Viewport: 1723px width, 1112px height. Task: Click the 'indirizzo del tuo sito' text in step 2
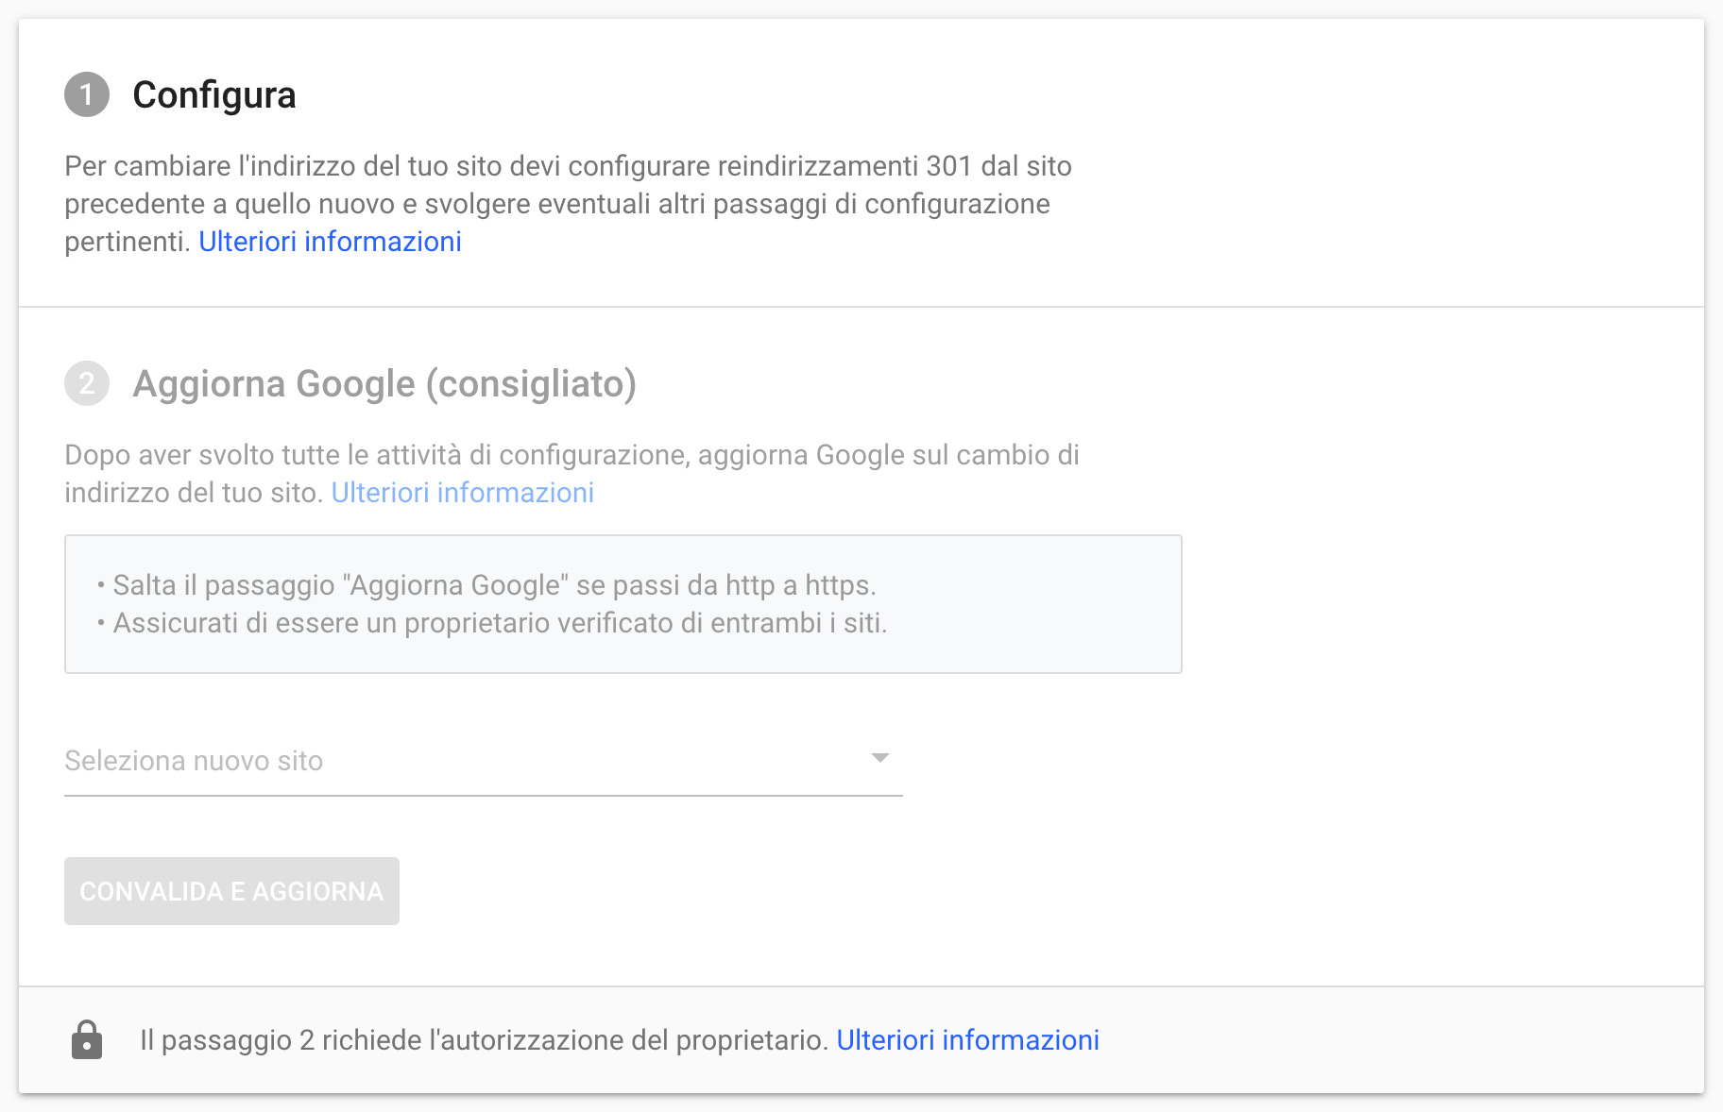click(194, 493)
